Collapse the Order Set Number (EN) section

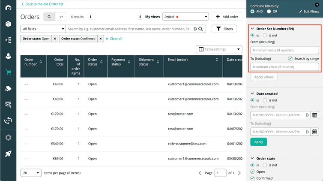point(253,29)
